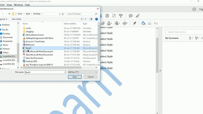This screenshot has width=203, height=114.
Task: Click the sticky note comment icon
Action: pyautogui.click(x=131, y=16)
